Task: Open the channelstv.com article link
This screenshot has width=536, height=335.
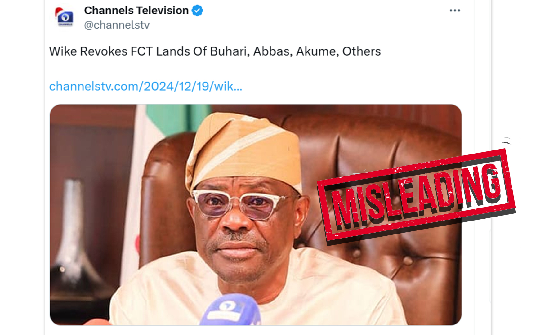Action: pyautogui.click(x=145, y=86)
